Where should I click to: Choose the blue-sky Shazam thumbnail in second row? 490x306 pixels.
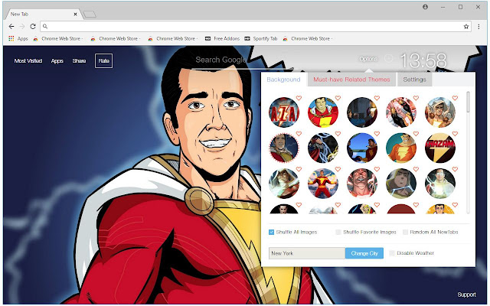coord(362,148)
